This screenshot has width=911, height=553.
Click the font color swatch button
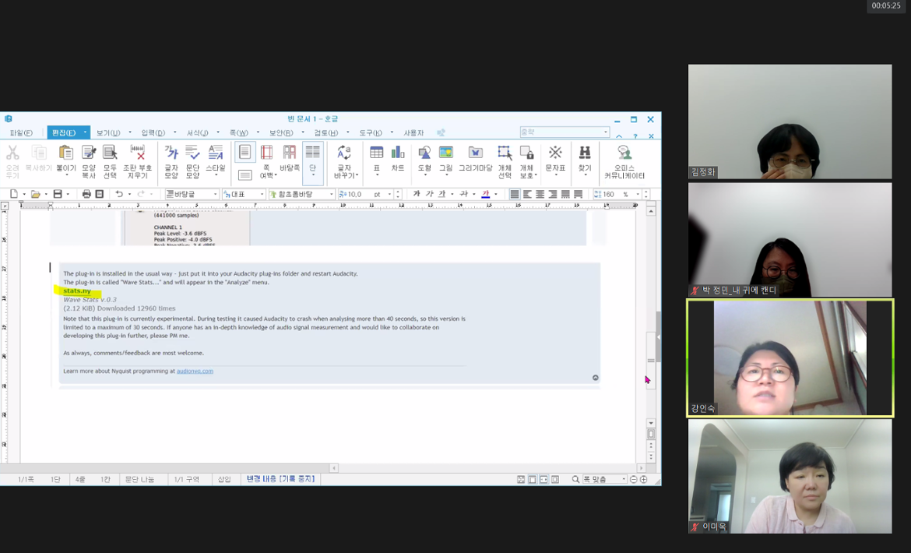[x=486, y=194]
